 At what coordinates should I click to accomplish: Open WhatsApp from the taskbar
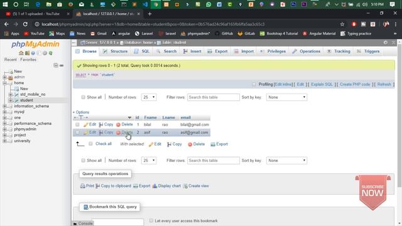point(209,4)
